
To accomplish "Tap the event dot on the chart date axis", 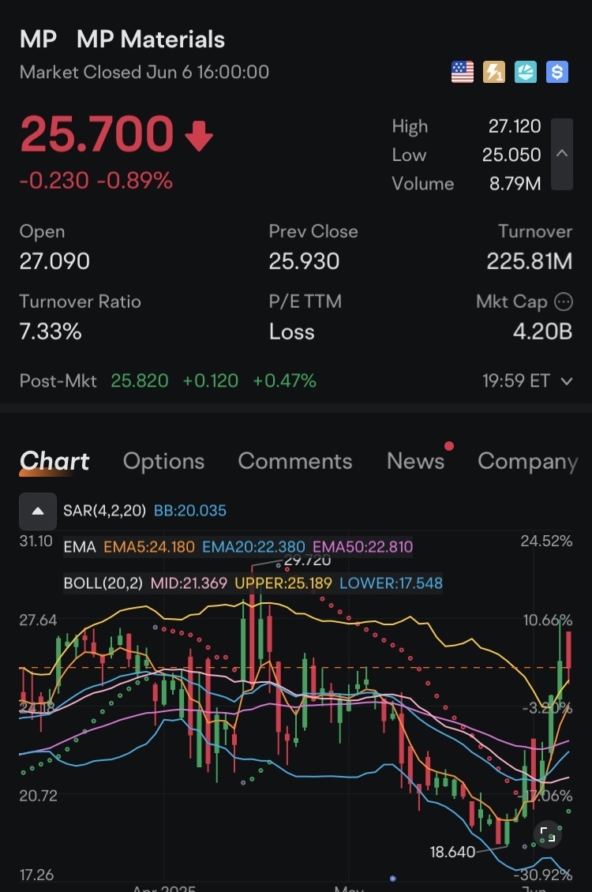I will pyautogui.click(x=392, y=878).
